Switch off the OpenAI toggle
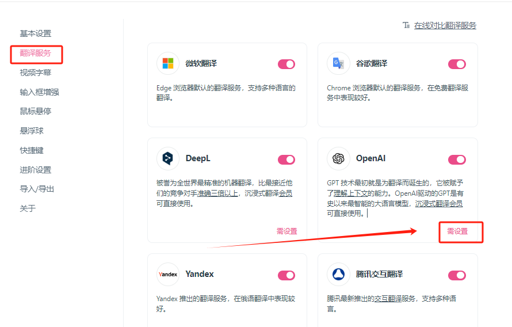Image resolution: width=512 pixels, height=327 pixels. tap(457, 159)
